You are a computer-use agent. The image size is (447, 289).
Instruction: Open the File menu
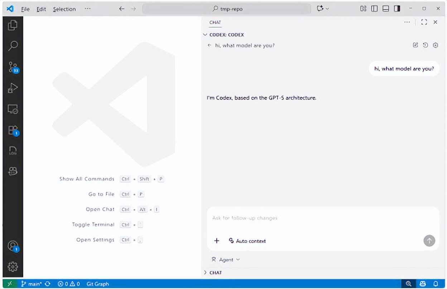25,9
